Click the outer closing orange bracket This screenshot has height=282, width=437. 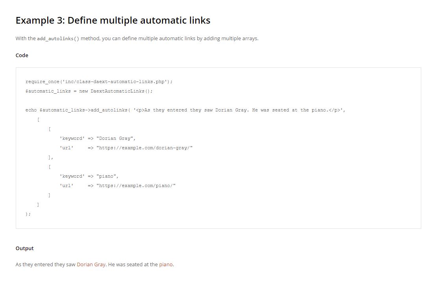coord(38,204)
